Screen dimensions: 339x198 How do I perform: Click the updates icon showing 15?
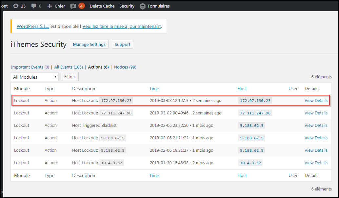pyautogui.click(x=16, y=6)
